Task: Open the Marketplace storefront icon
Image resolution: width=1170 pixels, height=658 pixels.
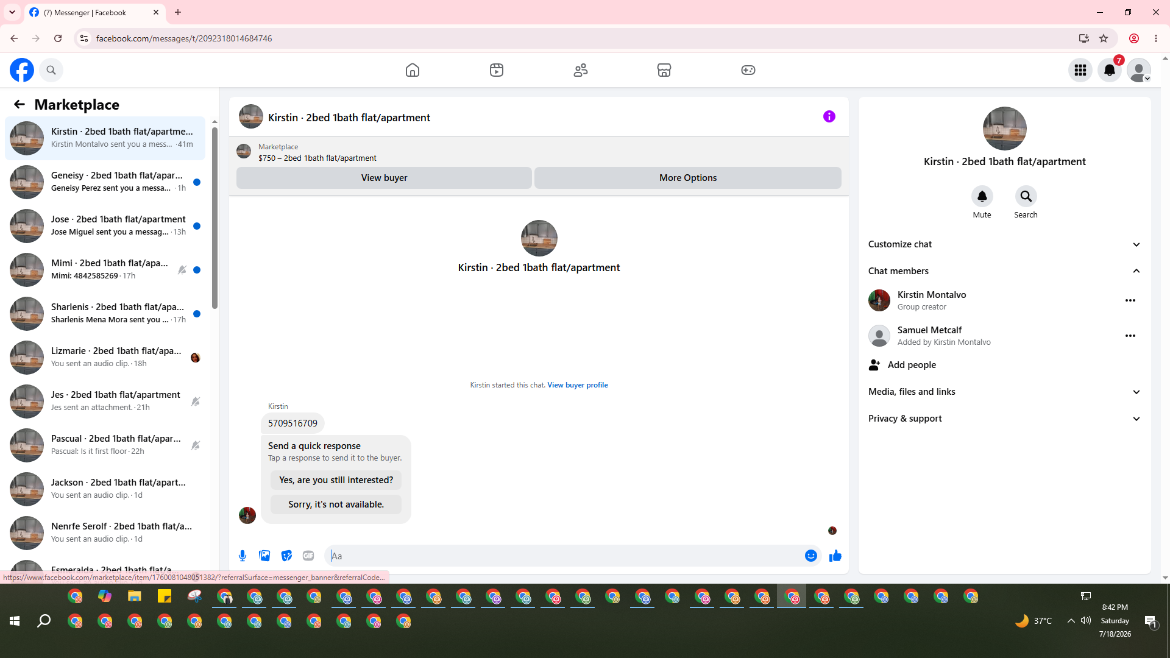Action: (x=664, y=70)
